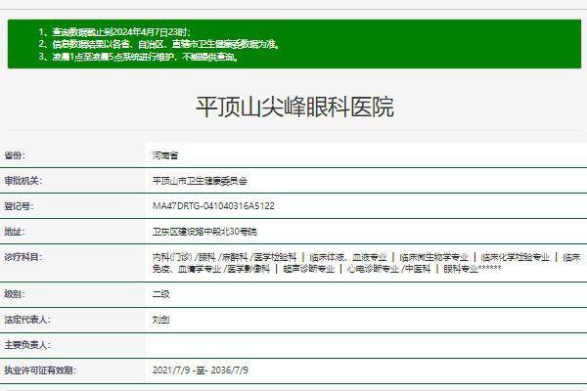Select address 卫东区建设路中段北30号院

click(204, 232)
